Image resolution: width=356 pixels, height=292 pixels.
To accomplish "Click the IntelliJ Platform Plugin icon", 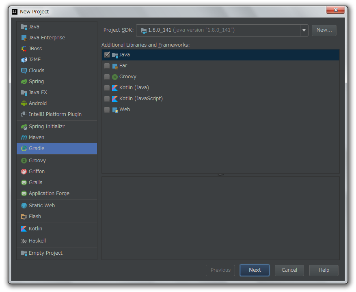I will [x=24, y=114].
